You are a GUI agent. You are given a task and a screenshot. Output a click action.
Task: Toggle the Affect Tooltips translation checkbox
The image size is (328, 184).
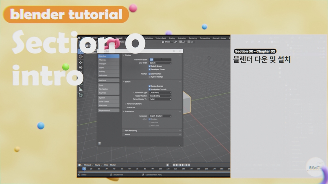click(x=150, y=119)
